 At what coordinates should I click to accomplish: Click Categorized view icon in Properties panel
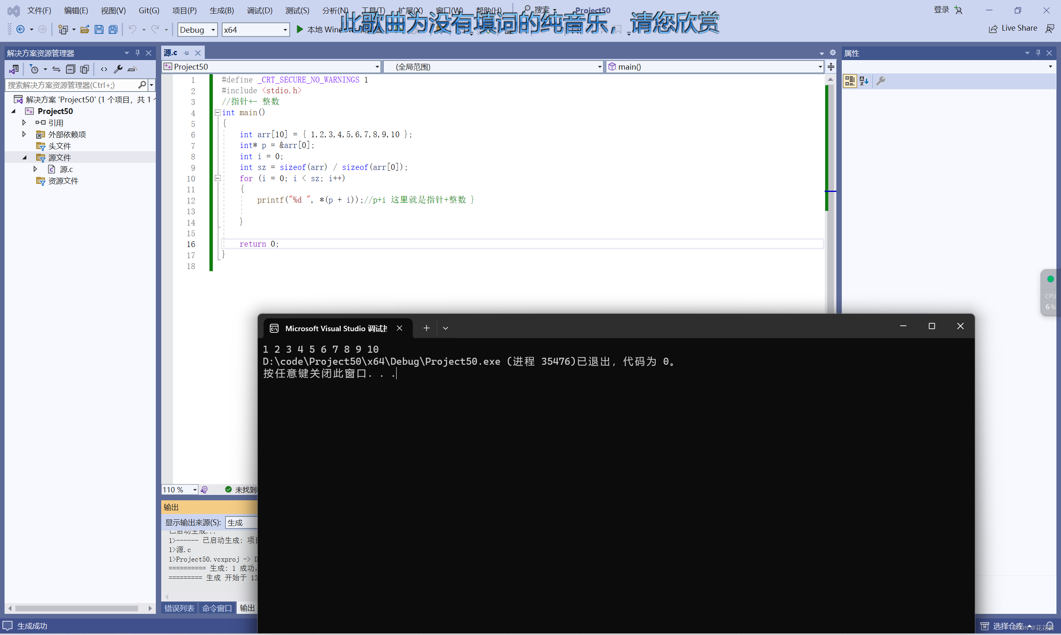tap(850, 81)
